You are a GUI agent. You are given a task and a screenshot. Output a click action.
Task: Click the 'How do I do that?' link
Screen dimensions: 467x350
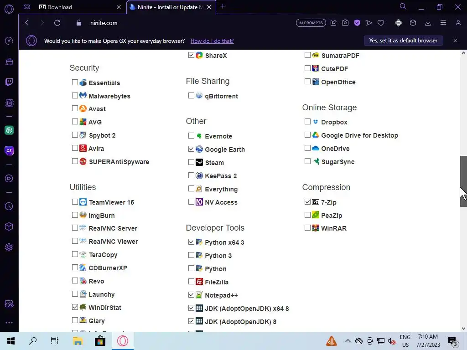(212, 41)
